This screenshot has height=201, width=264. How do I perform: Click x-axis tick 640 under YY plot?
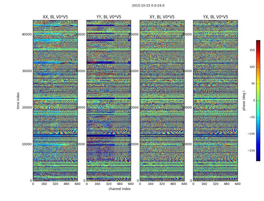tap(131, 184)
